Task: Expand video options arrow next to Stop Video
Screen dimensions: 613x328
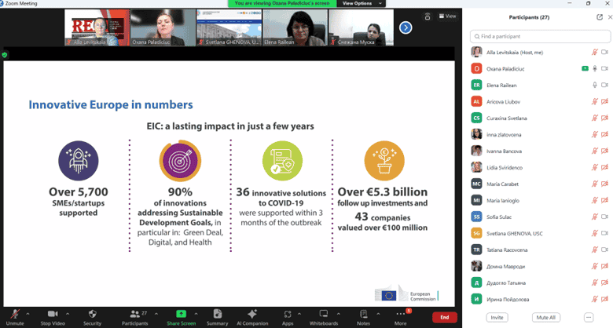Action: pos(68,314)
